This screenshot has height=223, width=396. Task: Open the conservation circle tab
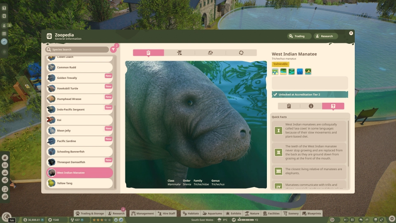click(241, 52)
